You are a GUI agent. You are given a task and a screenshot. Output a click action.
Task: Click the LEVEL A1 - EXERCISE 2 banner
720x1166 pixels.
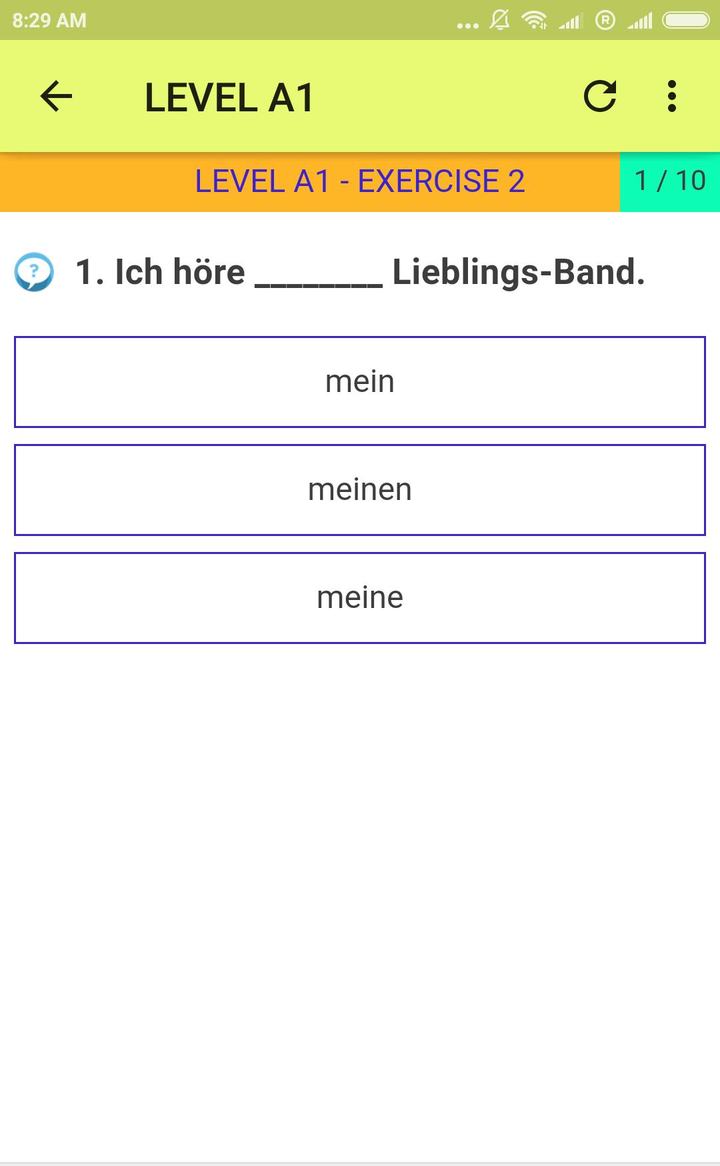click(310, 181)
